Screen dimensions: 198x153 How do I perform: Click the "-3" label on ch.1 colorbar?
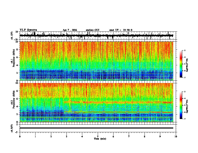pyautogui.click(x=184, y=50)
